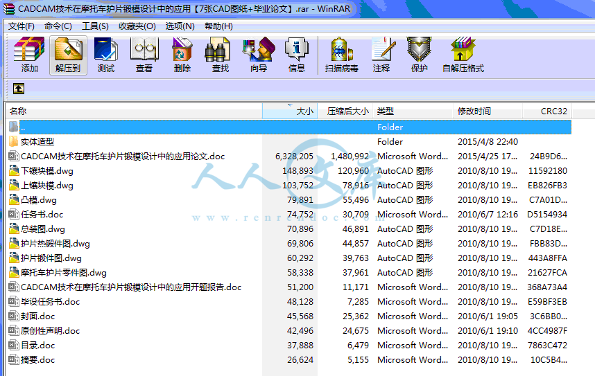Click the CRC32 value 7863C472
595x376 pixels.
point(548,346)
